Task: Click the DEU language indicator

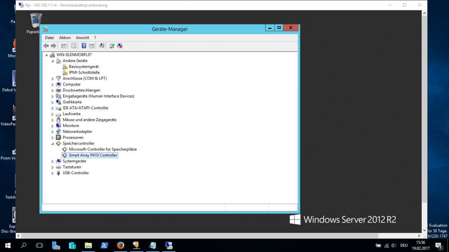Action: point(404,245)
